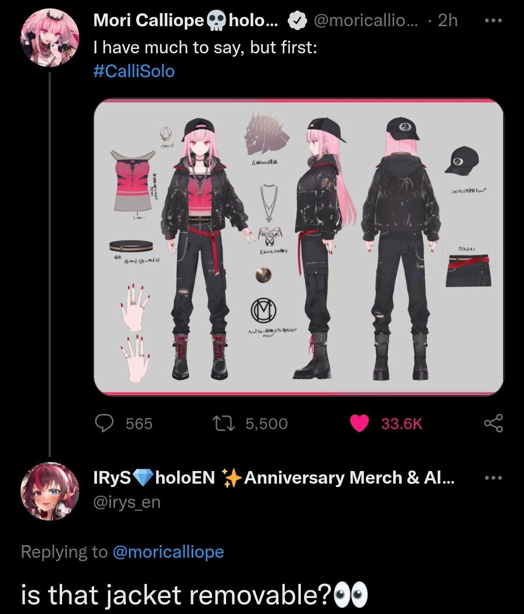Screen dimensions: 524x614
Task: Open the three-dot menu on Mori Calliope's tweet
Action: (494, 20)
